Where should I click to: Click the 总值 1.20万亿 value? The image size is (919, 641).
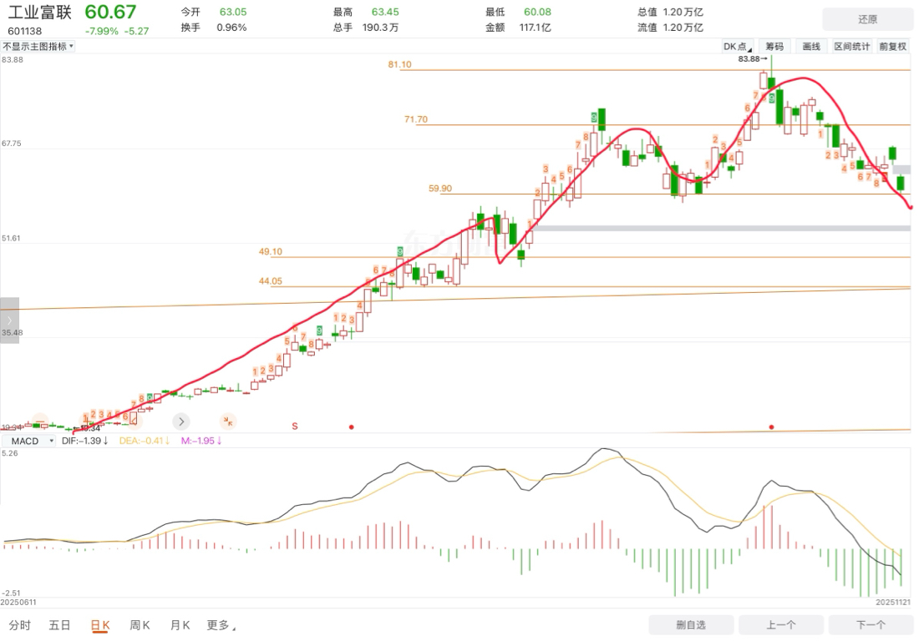[x=683, y=12]
